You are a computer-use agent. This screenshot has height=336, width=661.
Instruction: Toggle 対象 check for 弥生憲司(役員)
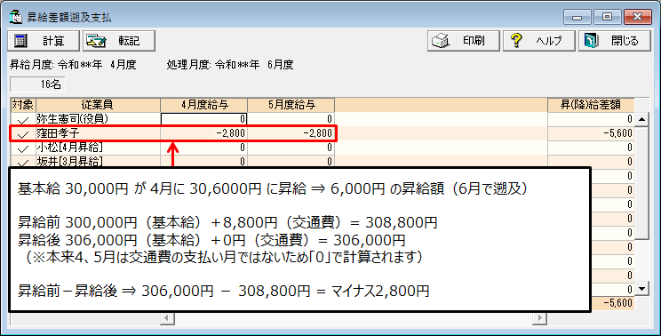23,119
